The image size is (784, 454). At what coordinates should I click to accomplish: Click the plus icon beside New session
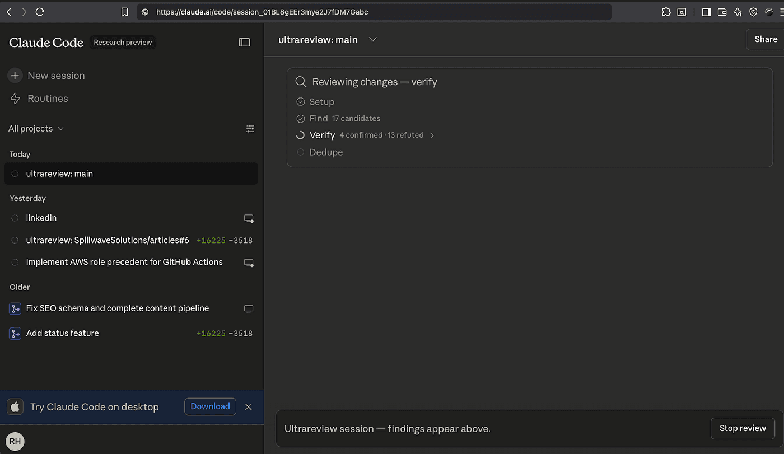pos(15,76)
